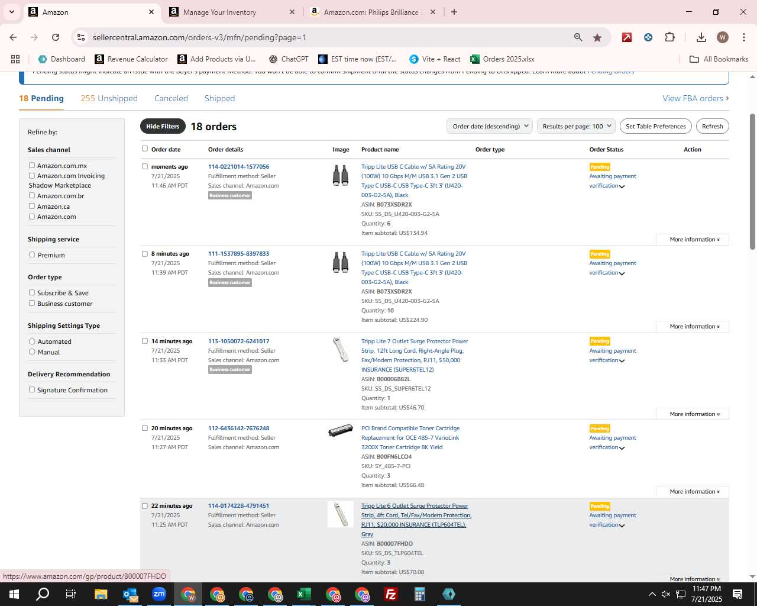757x606 pixels.
Task: Open FileZilla from the taskbar
Action: pyautogui.click(x=391, y=594)
